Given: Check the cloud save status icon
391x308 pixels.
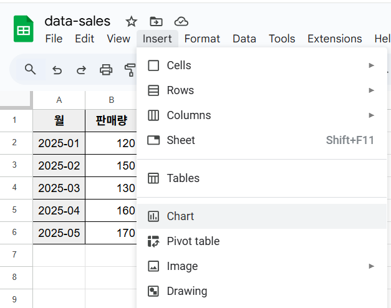Looking at the screenshot, I should (181, 21).
